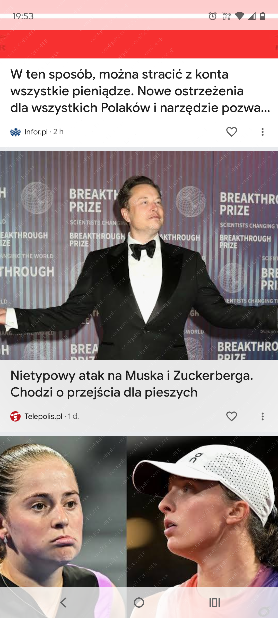Tap the battery icon in the status bar
Viewport: 278px width, 618px height.
click(263, 16)
